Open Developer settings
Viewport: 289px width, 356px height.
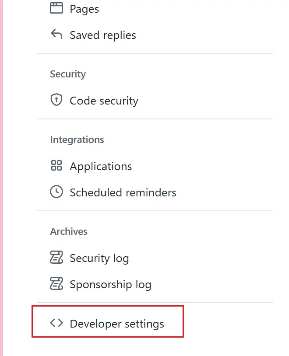click(117, 324)
